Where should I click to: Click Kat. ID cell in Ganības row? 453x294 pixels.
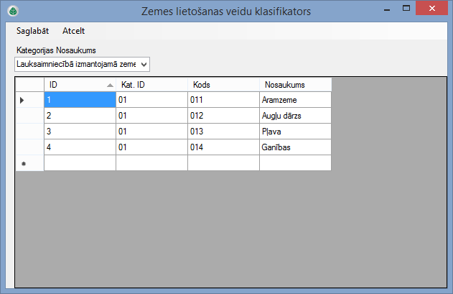tap(151, 147)
